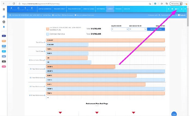The width and height of the screenshot is (190, 116).
Task: Open the FAQ round button
Action: pyautogui.click(x=174, y=114)
